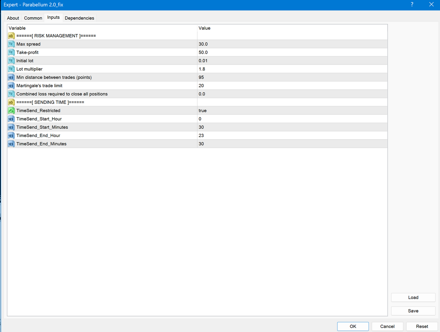Select the Initial lot value 0.01

203,61
